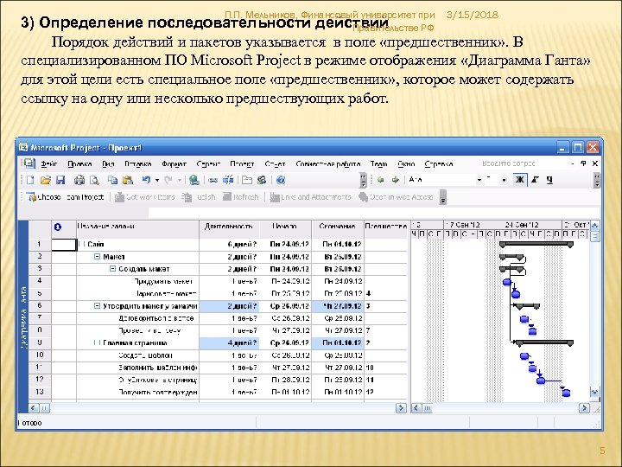Screen dimensions: 622x467
Task: Save the project with the floppy icon
Action: 60,180
